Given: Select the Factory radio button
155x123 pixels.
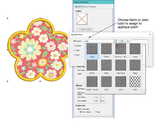Looking at the screenshot, I should point(75,41).
